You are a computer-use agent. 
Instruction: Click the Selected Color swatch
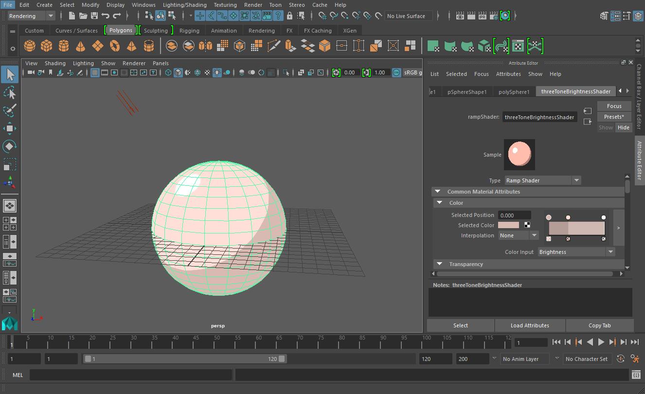[509, 225]
